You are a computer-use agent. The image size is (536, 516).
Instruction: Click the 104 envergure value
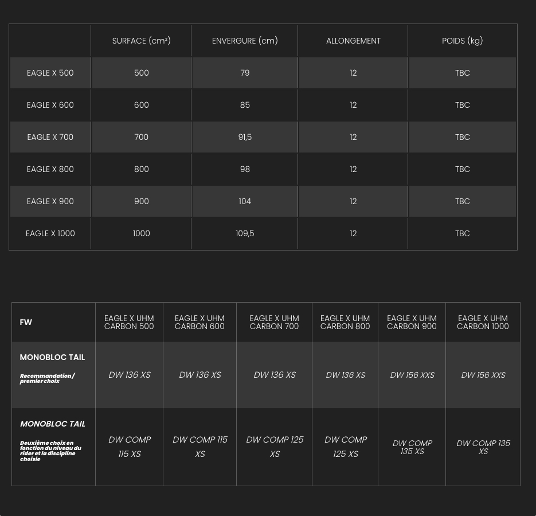pyautogui.click(x=245, y=201)
